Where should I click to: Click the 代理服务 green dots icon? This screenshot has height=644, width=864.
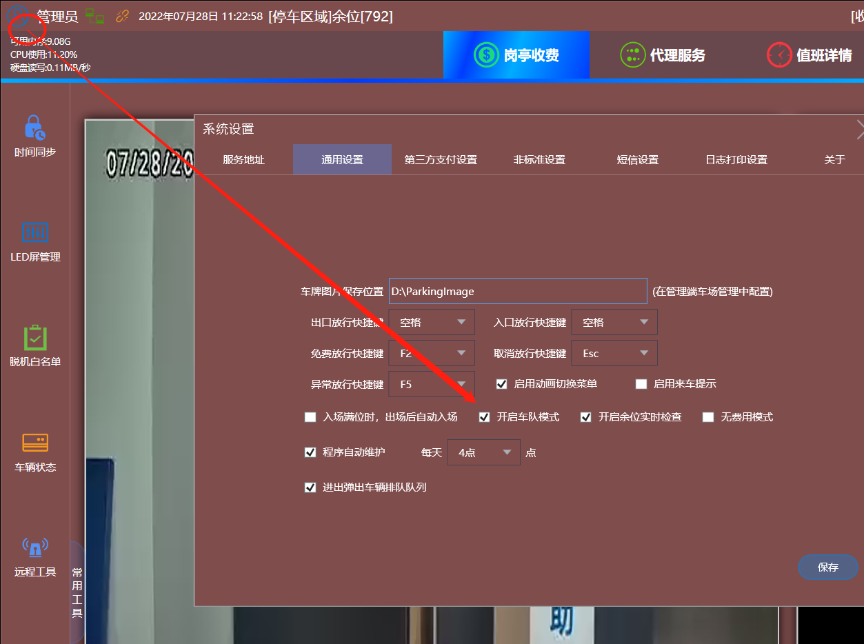[x=632, y=55]
